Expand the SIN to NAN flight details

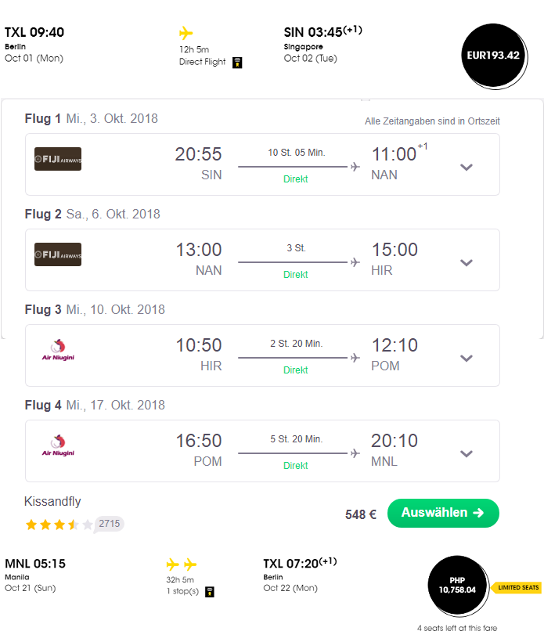click(467, 167)
